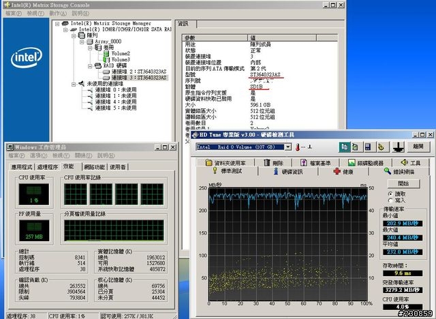Click HD Tune's copy info to clipboard icon

point(345,147)
